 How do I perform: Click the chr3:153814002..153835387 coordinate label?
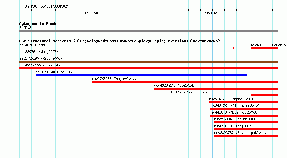(x=44, y=7)
